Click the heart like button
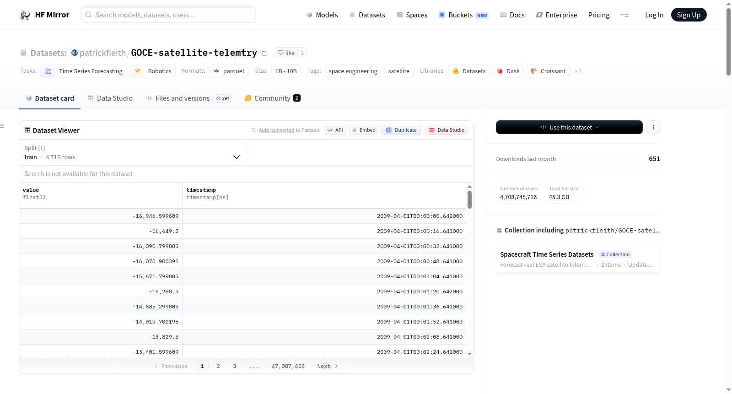 click(286, 53)
